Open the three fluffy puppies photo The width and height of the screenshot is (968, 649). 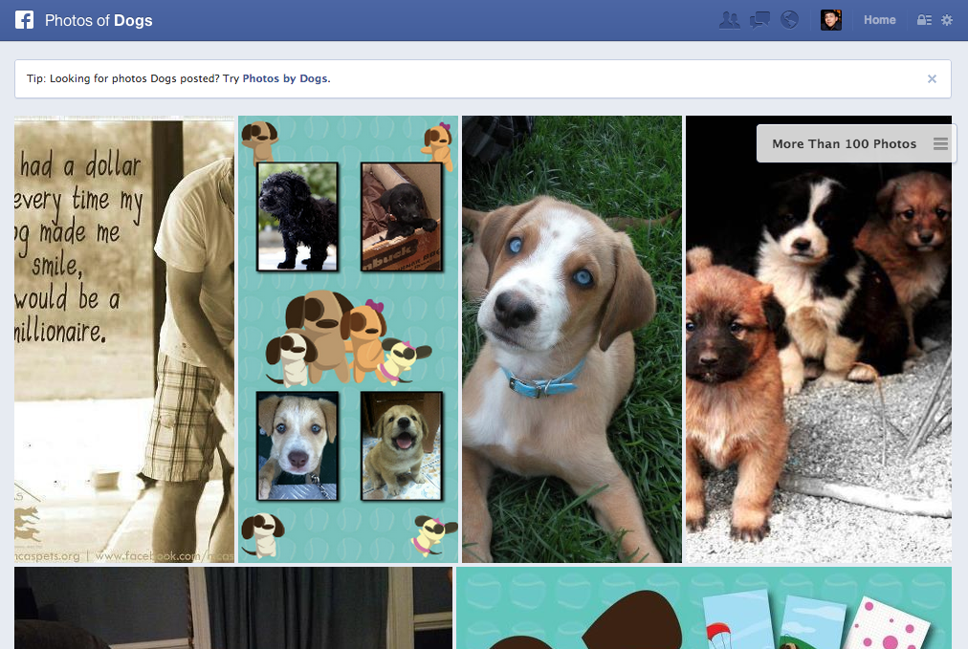click(x=819, y=339)
